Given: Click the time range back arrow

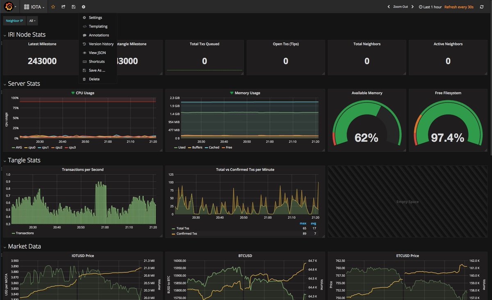Looking at the screenshot, I should pyautogui.click(x=389, y=7).
